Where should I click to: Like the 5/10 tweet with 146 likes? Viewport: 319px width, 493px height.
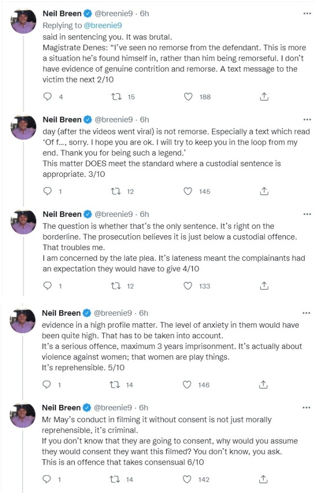[x=189, y=385]
